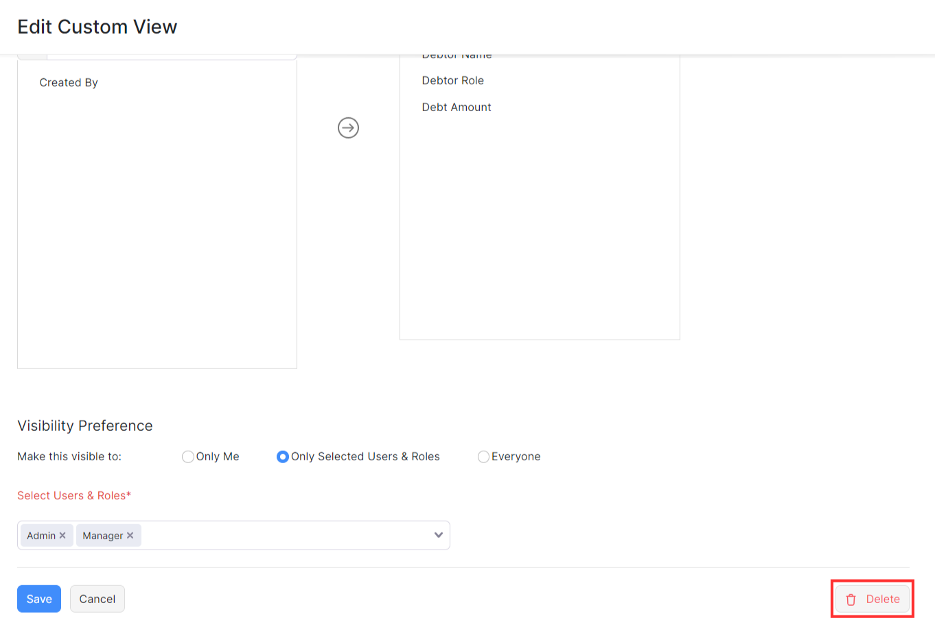Select Debt Amount in selected columns
This screenshot has height=625, width=935.
pos(457,107)
